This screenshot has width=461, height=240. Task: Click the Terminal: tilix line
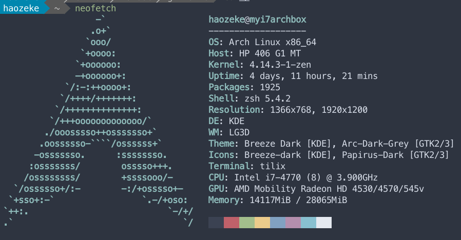(247, 166)
